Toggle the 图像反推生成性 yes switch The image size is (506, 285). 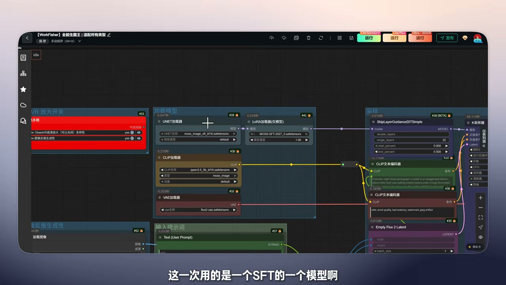(x=132, y=138)
